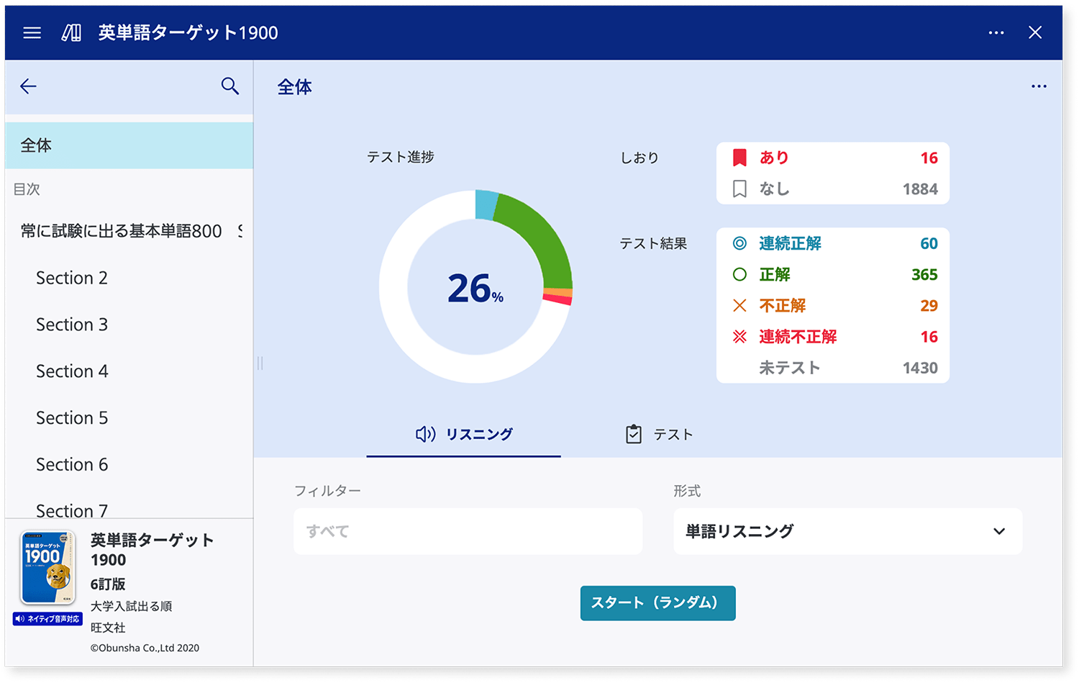Open the ellipsis menu next to 全体 heading

pos(1039,86)
